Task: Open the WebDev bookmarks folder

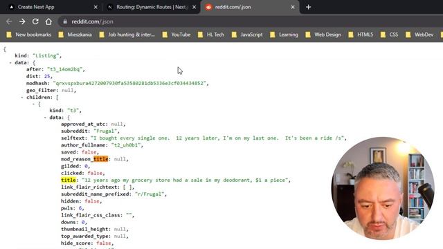Action: (419, 35)
